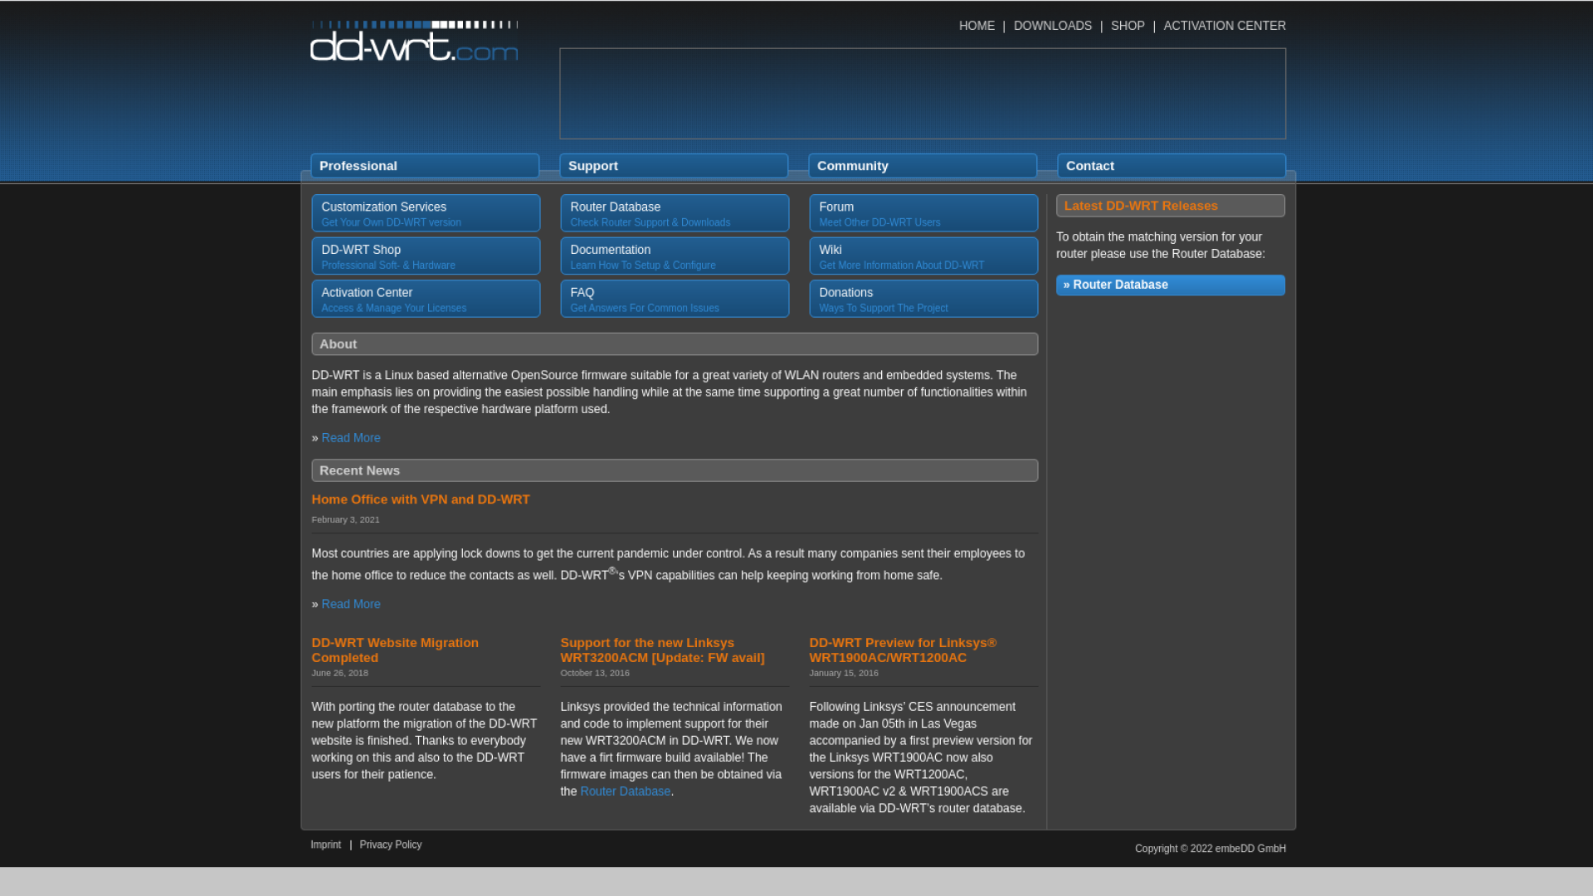This screenshot has width=1593, height=896.
Task: Open the HOME top navigation link
Action: pos(977,26)
